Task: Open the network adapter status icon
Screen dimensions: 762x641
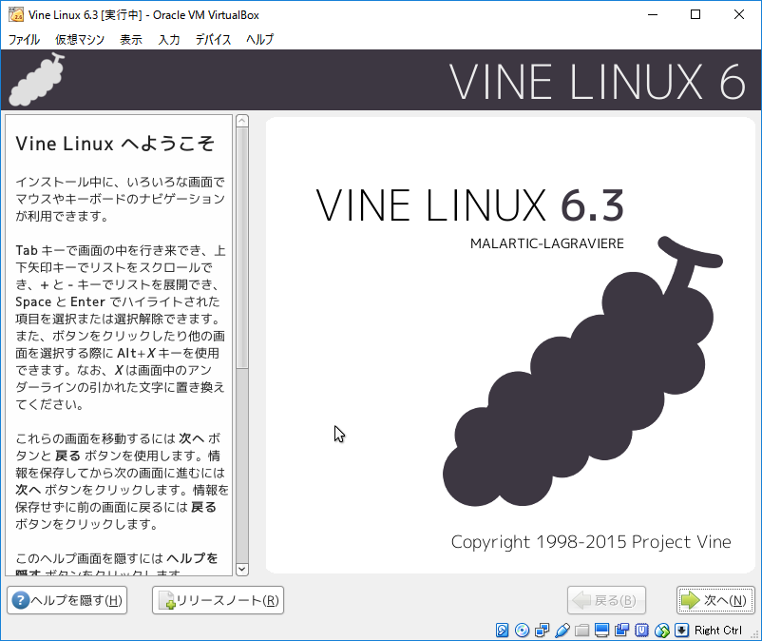Action: pos(542,631)
